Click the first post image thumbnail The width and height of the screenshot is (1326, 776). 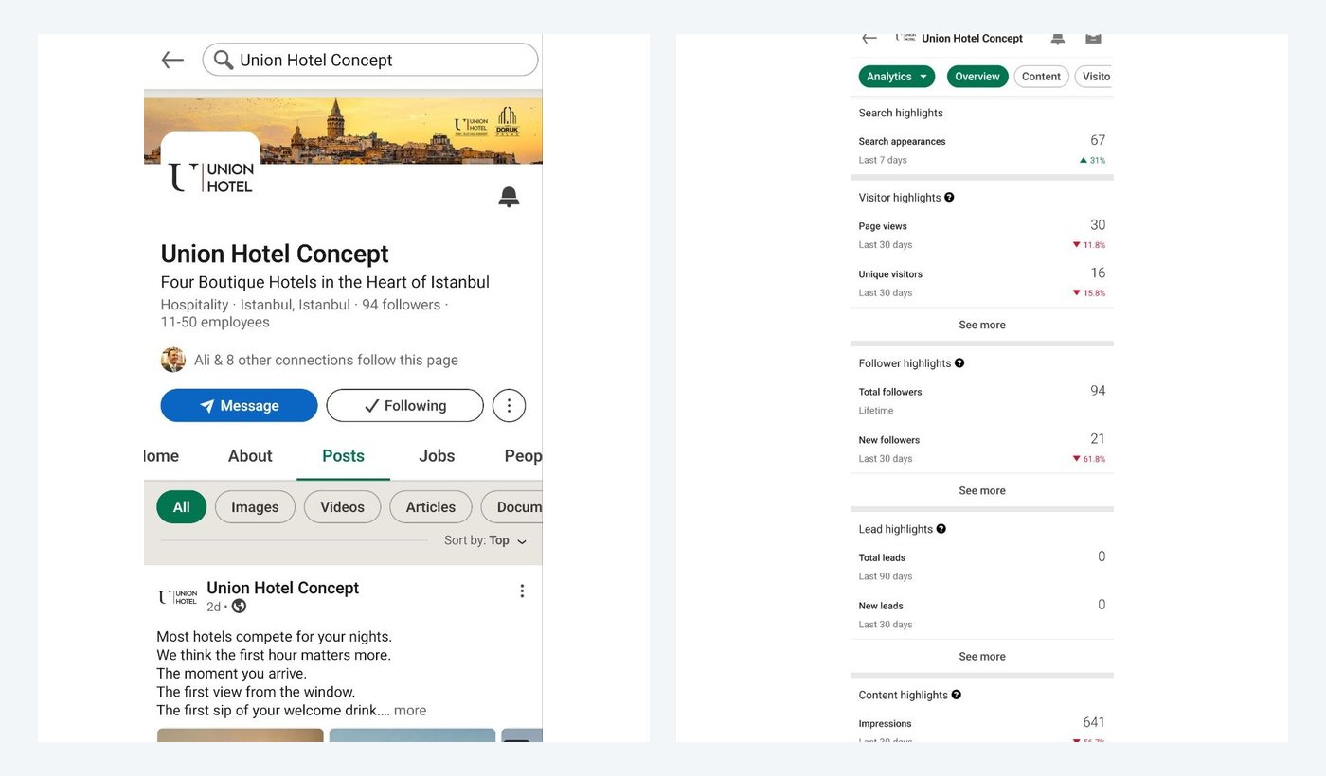pos(241,734)
